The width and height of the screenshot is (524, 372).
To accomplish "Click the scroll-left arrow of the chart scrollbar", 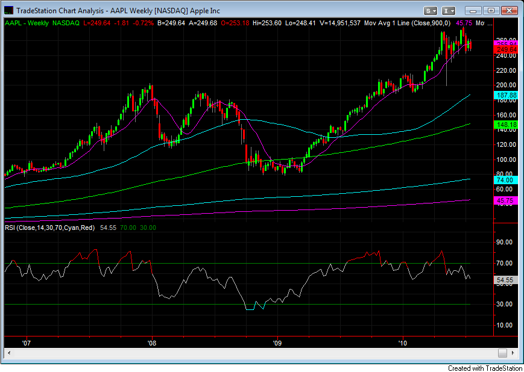I will tap(8, 353).
